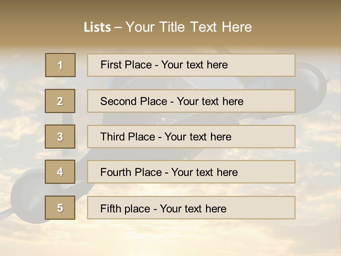The image size is (341, 256).
Task: Click the bold word "Lists" in title
Action: pyautogui.click(x=97, y=27)
